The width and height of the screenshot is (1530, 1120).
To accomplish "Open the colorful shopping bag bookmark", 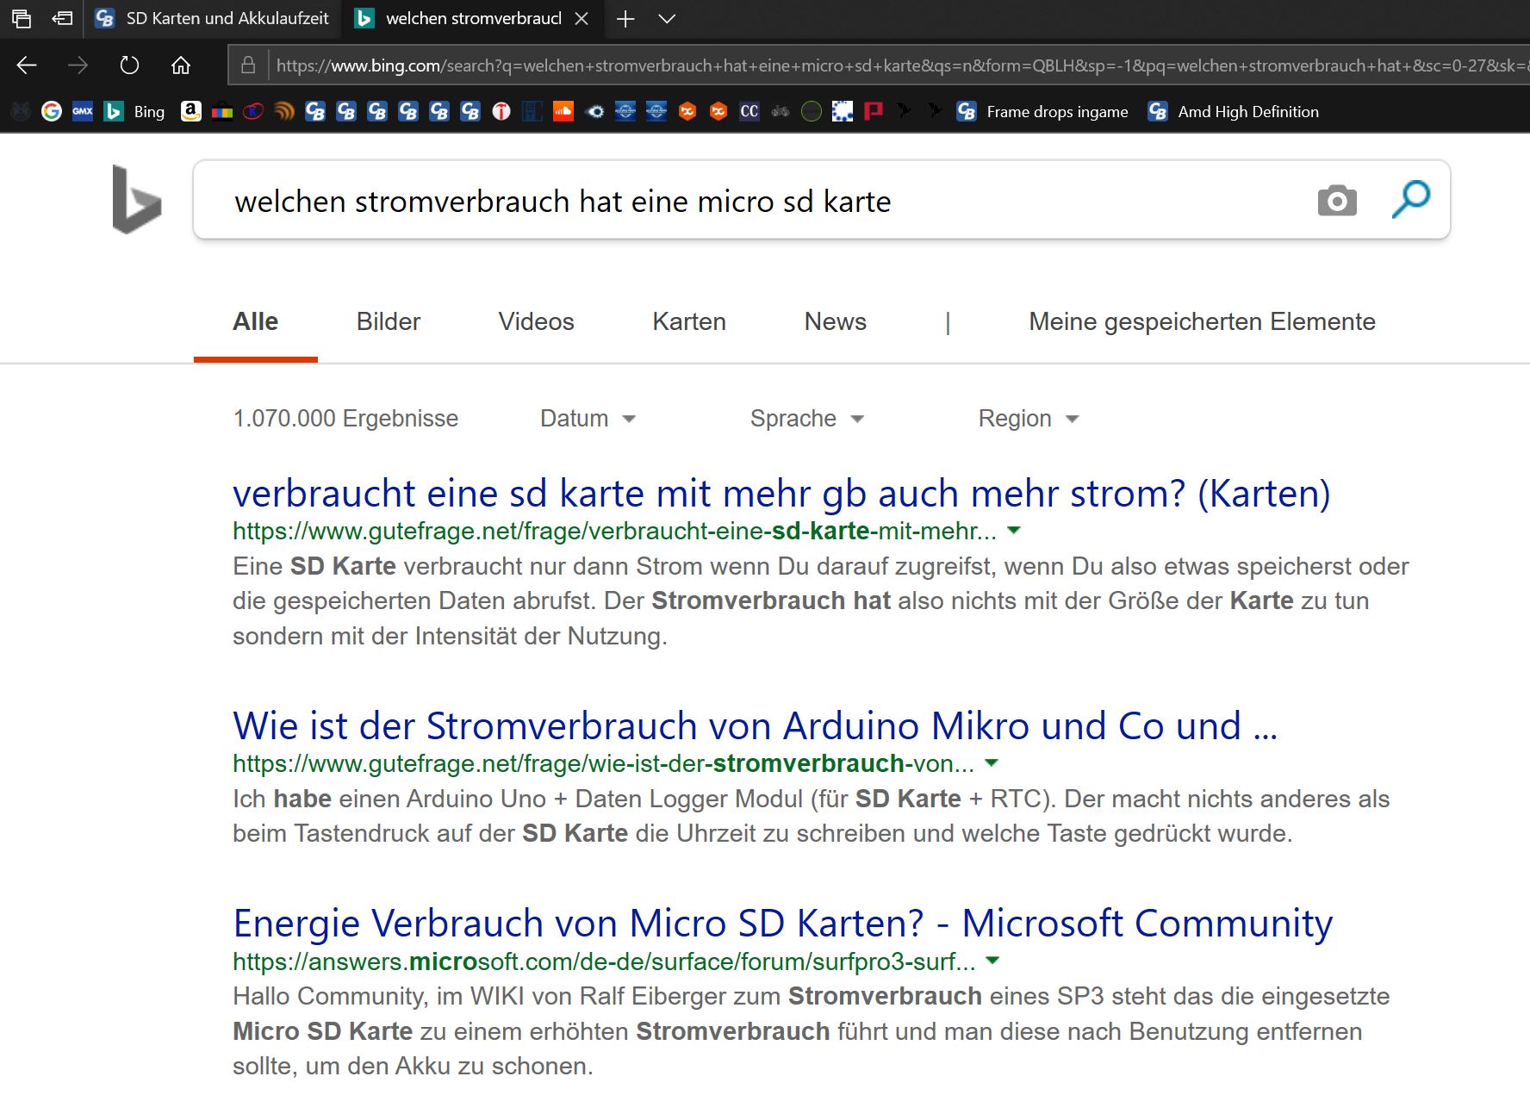I will pyautogui.click(x=222, y=111).
